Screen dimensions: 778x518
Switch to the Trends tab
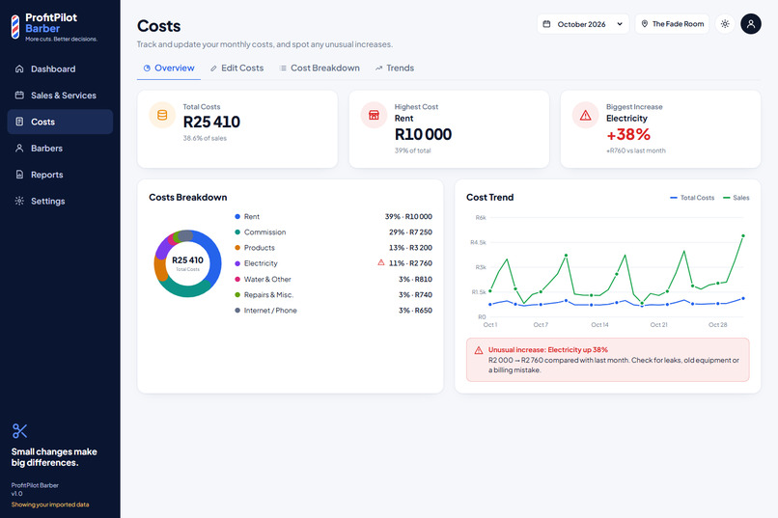coord(395,68)
